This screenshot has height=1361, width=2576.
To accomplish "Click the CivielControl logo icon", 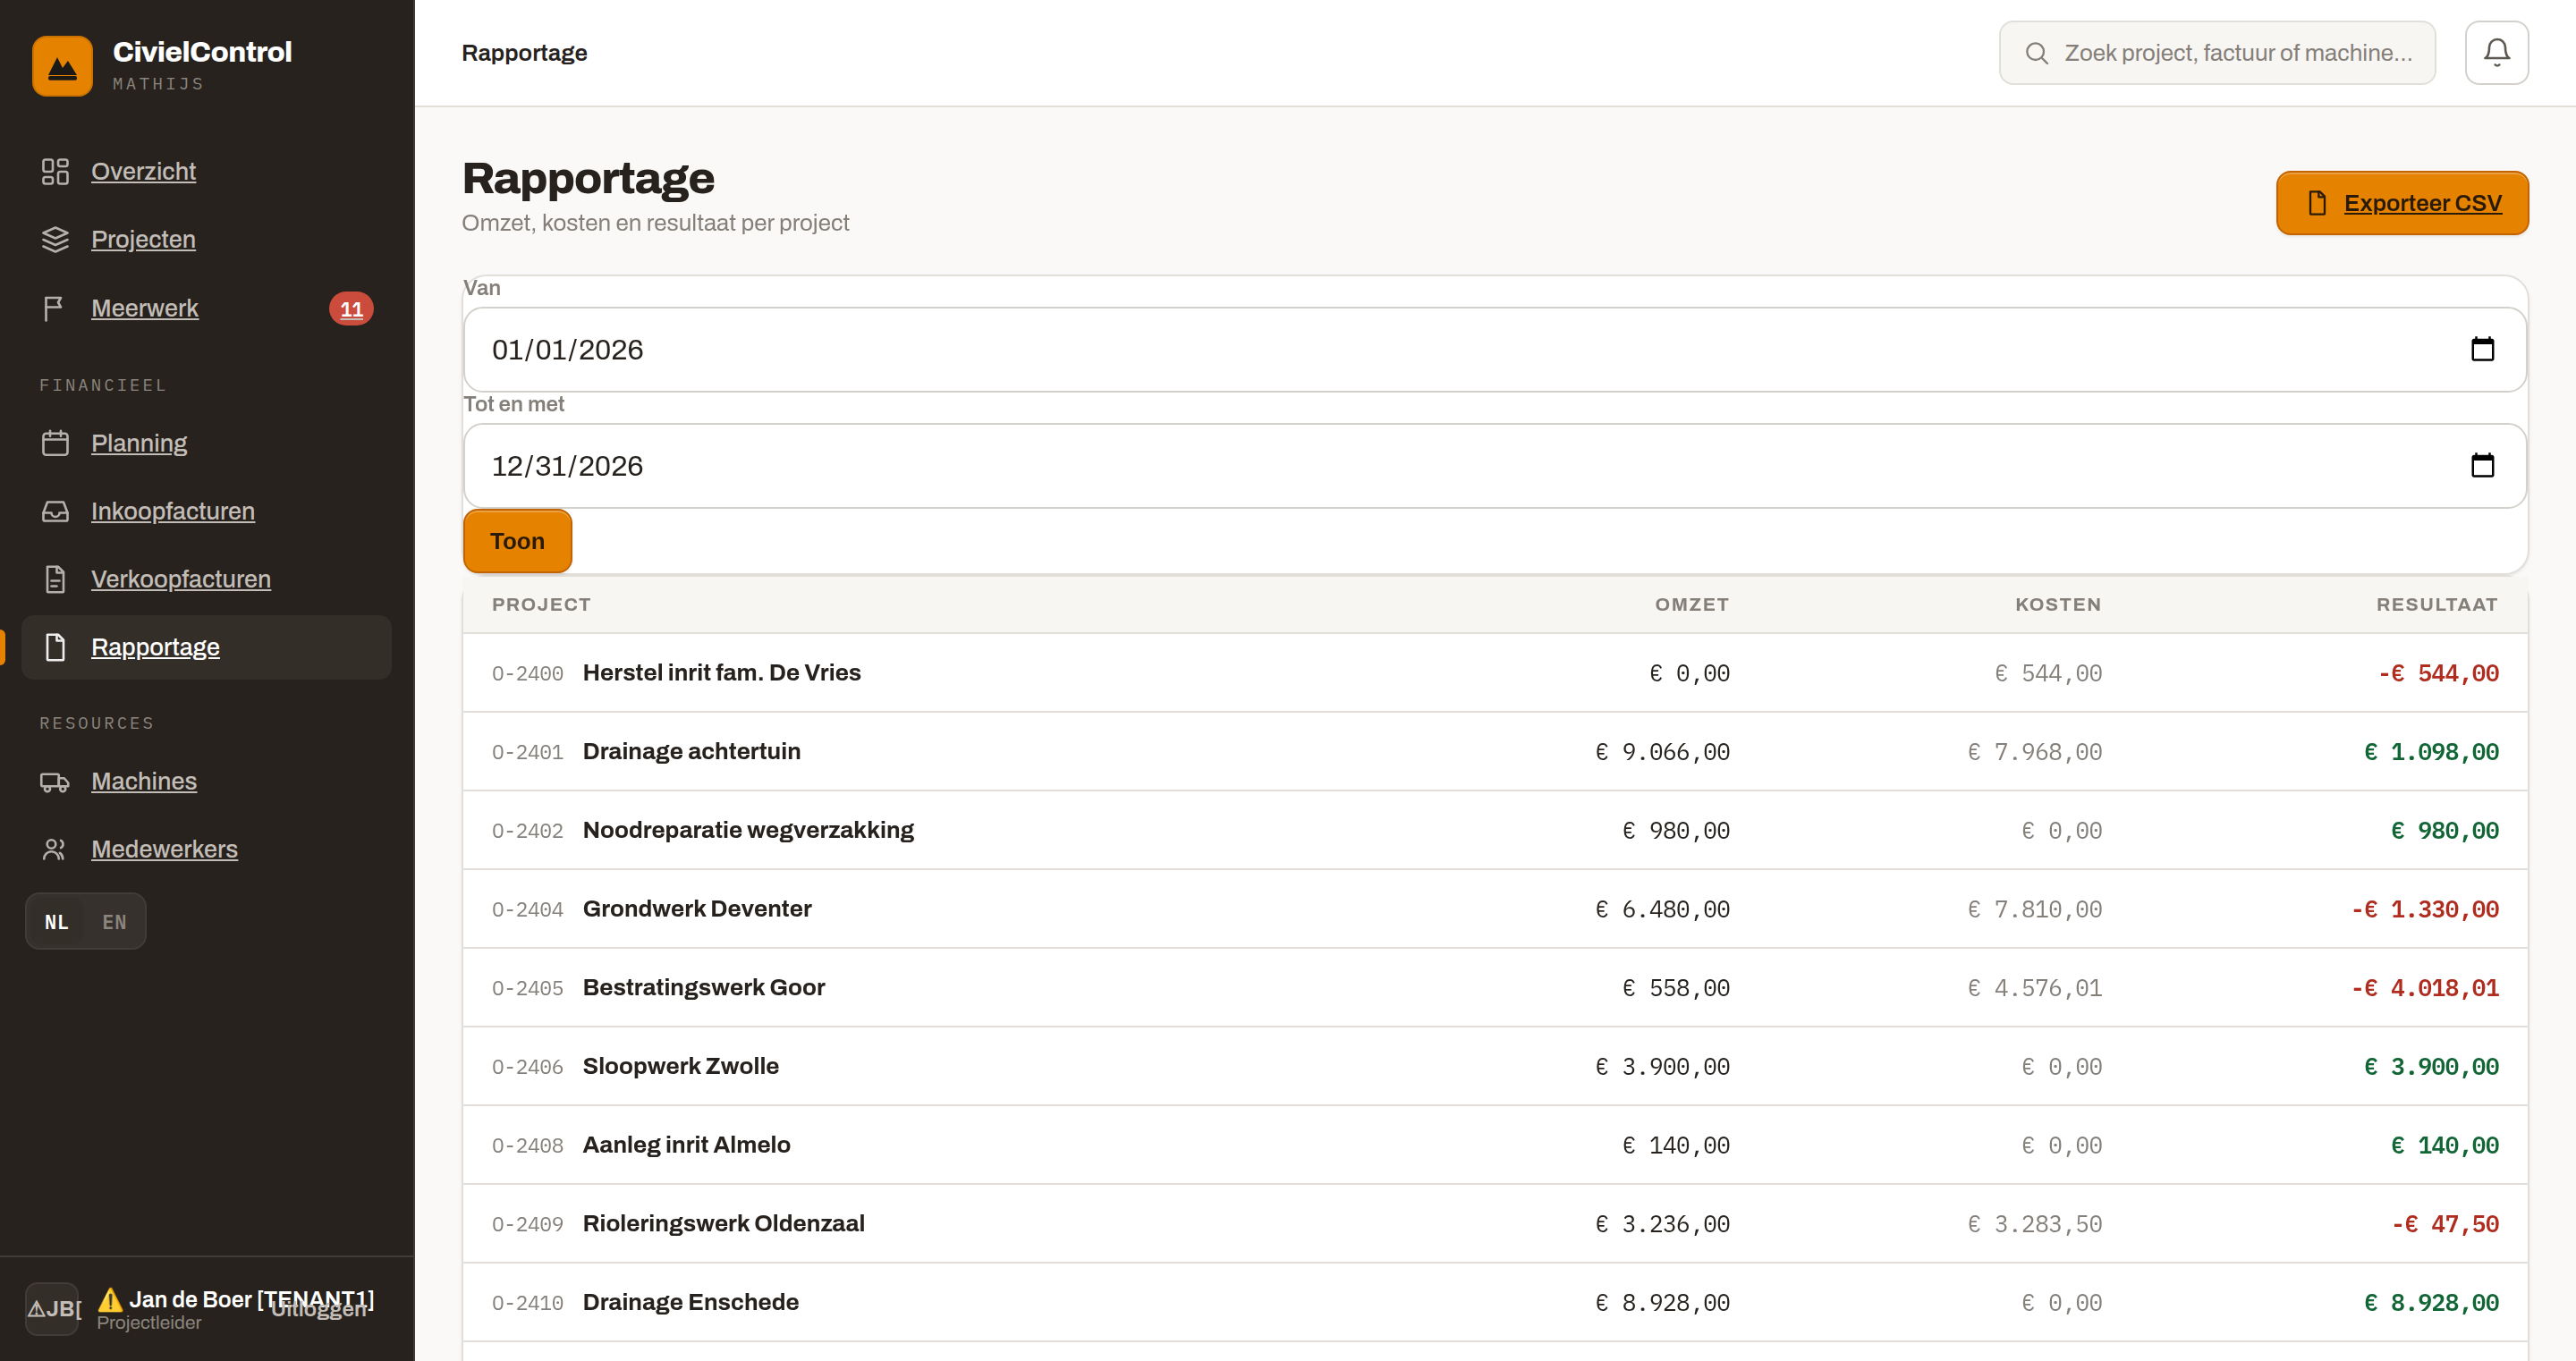I will 62,66.
